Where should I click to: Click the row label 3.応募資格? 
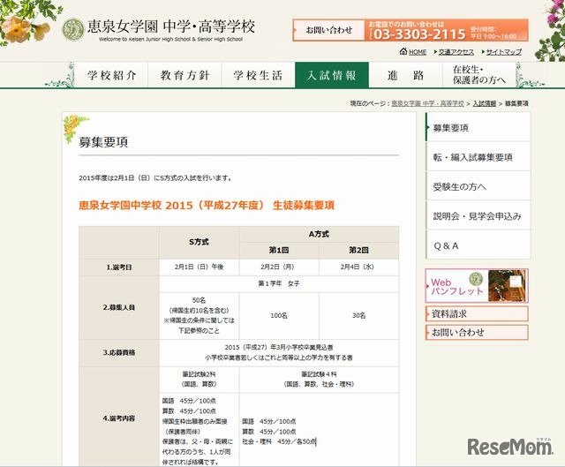click(x=119, y=352)
